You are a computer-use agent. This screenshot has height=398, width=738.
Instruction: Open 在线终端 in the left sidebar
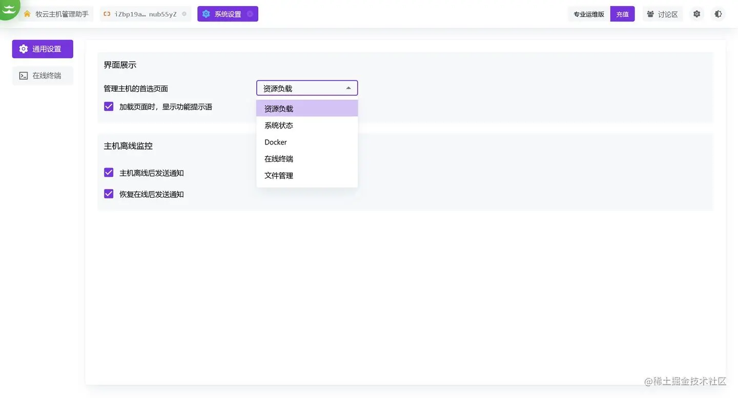coord(43,76)
